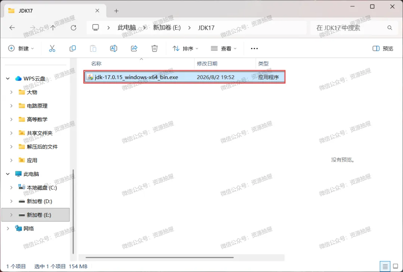This screenshot has width=403, height=272.
Task: Click the Delete trash can icon
Action: (154, 48)
